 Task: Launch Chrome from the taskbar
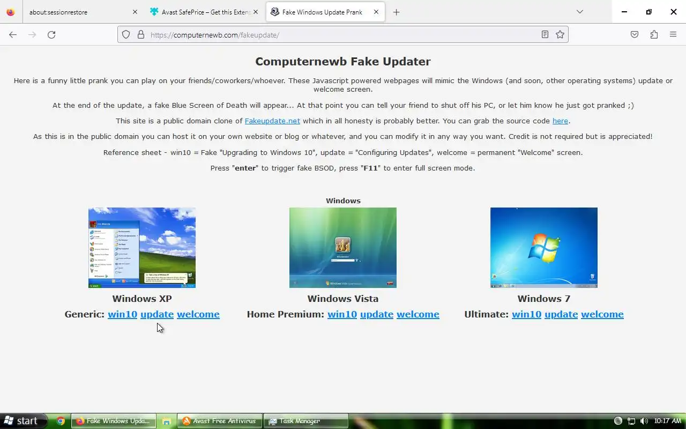pos(61,421)
